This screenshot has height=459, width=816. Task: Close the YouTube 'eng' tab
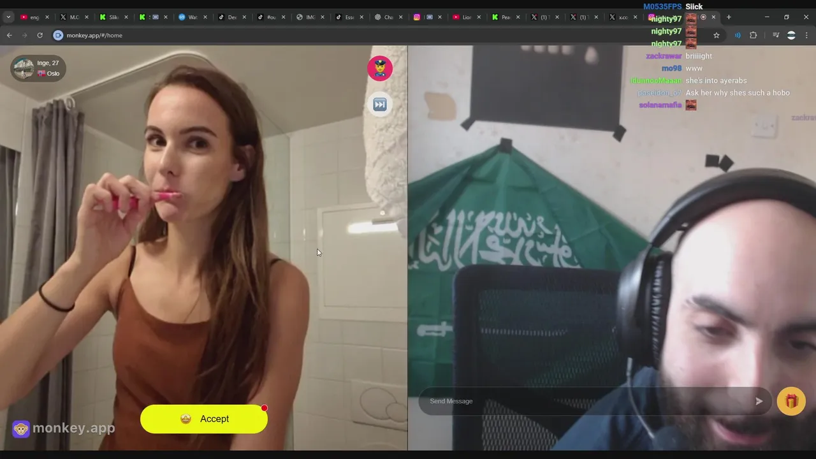click(47, 17)
